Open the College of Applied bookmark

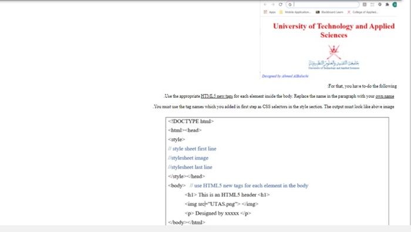click(x=362, y=12)
